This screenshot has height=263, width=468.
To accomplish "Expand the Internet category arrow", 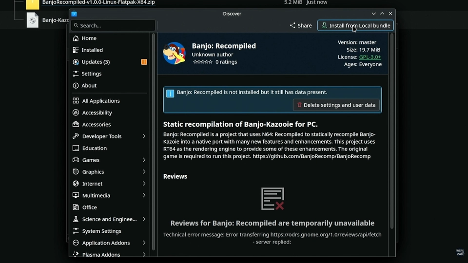I will 144,184.
